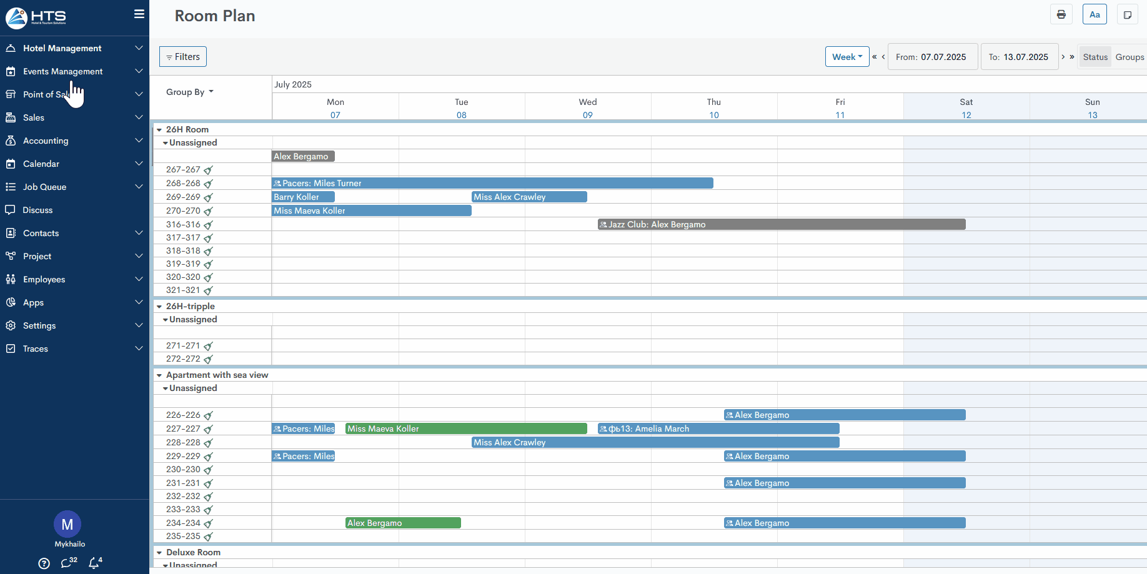Open the help question mark icon
The width and height of the screenshot is (1147, 574).
(44, 563)
